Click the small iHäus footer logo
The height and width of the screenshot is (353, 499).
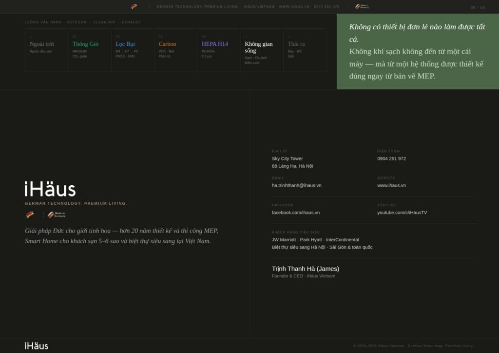coord(37,346)
